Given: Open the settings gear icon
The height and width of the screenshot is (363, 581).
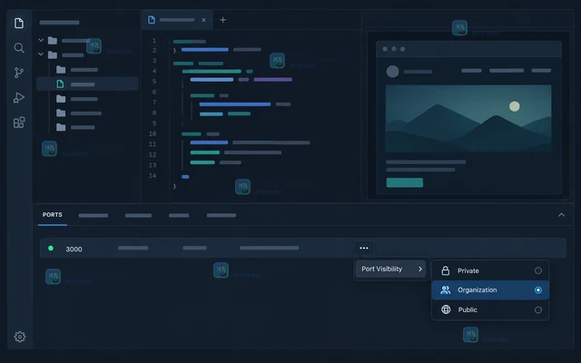Looking at the screenshot, I should [20, 337].
